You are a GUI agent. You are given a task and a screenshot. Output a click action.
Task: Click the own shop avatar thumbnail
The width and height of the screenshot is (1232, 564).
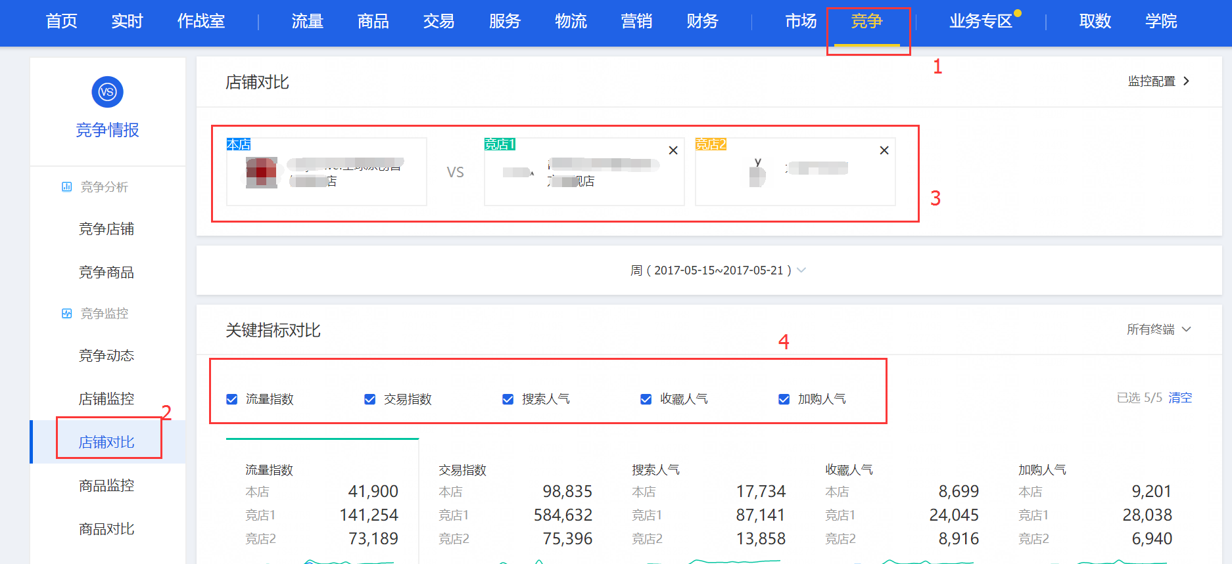click(262, 173)
